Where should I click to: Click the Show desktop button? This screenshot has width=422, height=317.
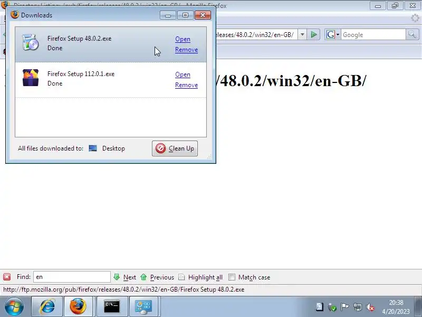418,306
